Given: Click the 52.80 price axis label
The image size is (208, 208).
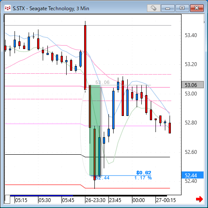Looking at the screenshot, I should (191, 123).
